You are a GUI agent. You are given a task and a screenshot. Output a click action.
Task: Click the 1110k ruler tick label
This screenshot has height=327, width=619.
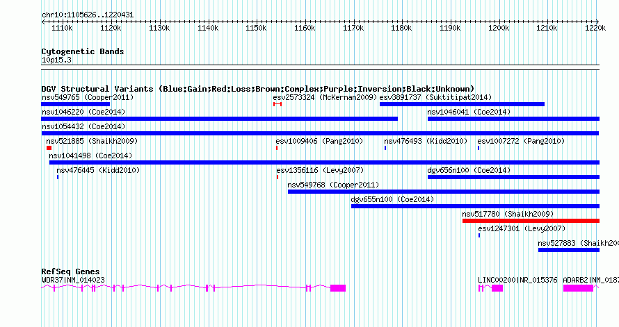tap(63, 28)
